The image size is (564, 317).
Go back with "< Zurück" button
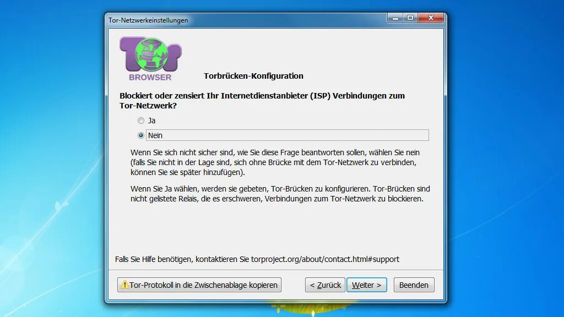coord(325,285)
